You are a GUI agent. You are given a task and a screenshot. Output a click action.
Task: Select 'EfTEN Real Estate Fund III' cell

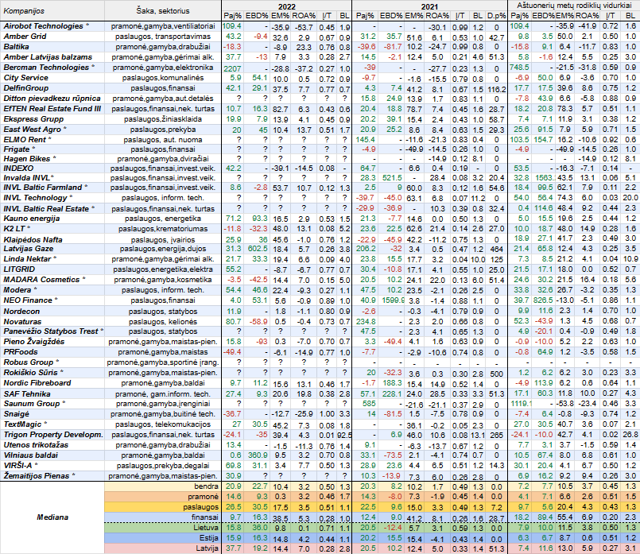(52, 109)
